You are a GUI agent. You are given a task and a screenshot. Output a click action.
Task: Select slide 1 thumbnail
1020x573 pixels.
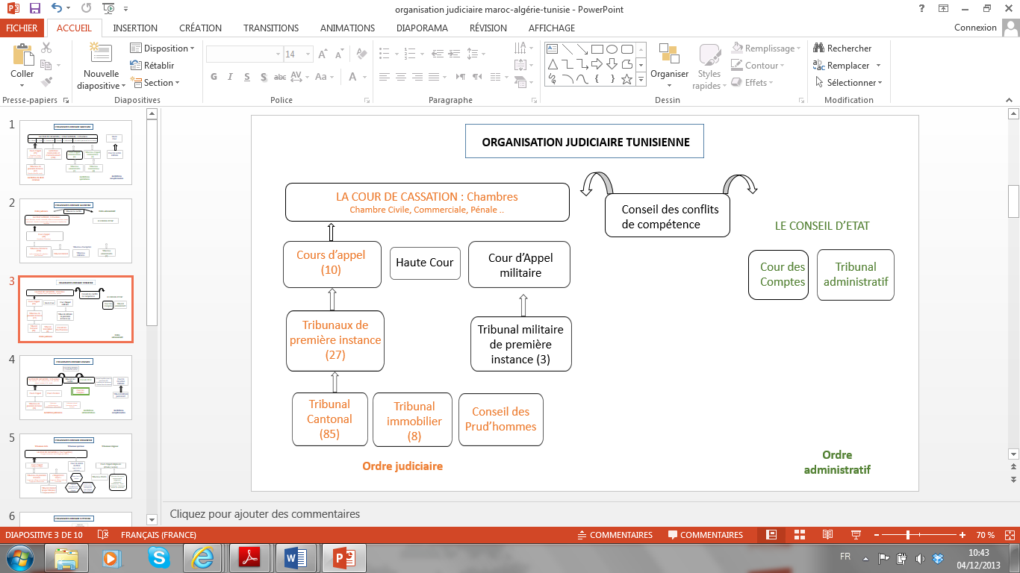(75, 152)
